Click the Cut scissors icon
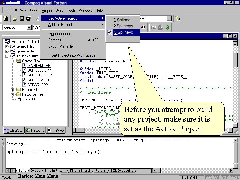The image size is (240, 180). 37,19
